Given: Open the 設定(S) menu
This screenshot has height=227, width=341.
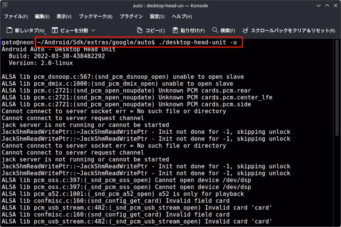Looking at the screenshot, I should tap(157, 16).
